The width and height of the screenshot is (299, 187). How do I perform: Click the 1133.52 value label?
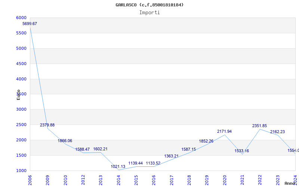coord(153,163)
